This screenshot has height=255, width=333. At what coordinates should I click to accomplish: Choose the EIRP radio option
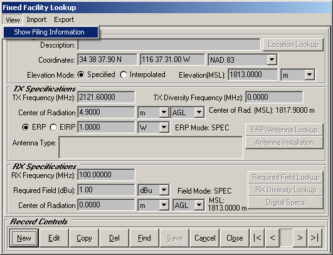coord(53,128)
